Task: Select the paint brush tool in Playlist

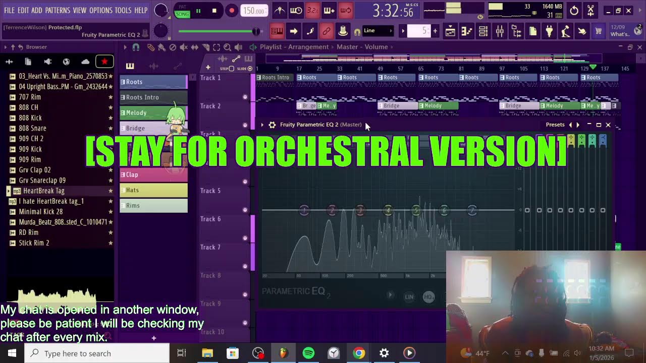Action: click(x=161, y=47)
